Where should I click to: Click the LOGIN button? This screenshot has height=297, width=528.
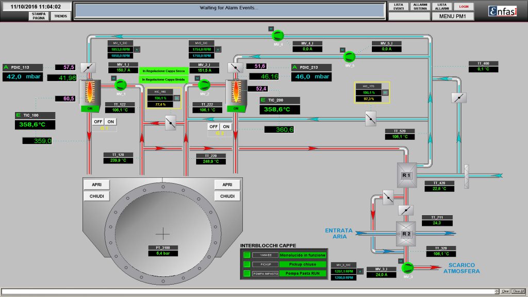[464, 7]
